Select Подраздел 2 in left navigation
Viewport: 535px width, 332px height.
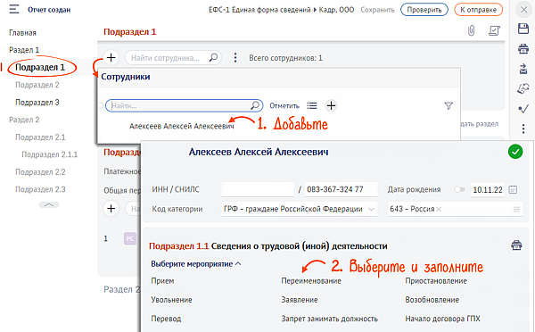pos(37,85)
